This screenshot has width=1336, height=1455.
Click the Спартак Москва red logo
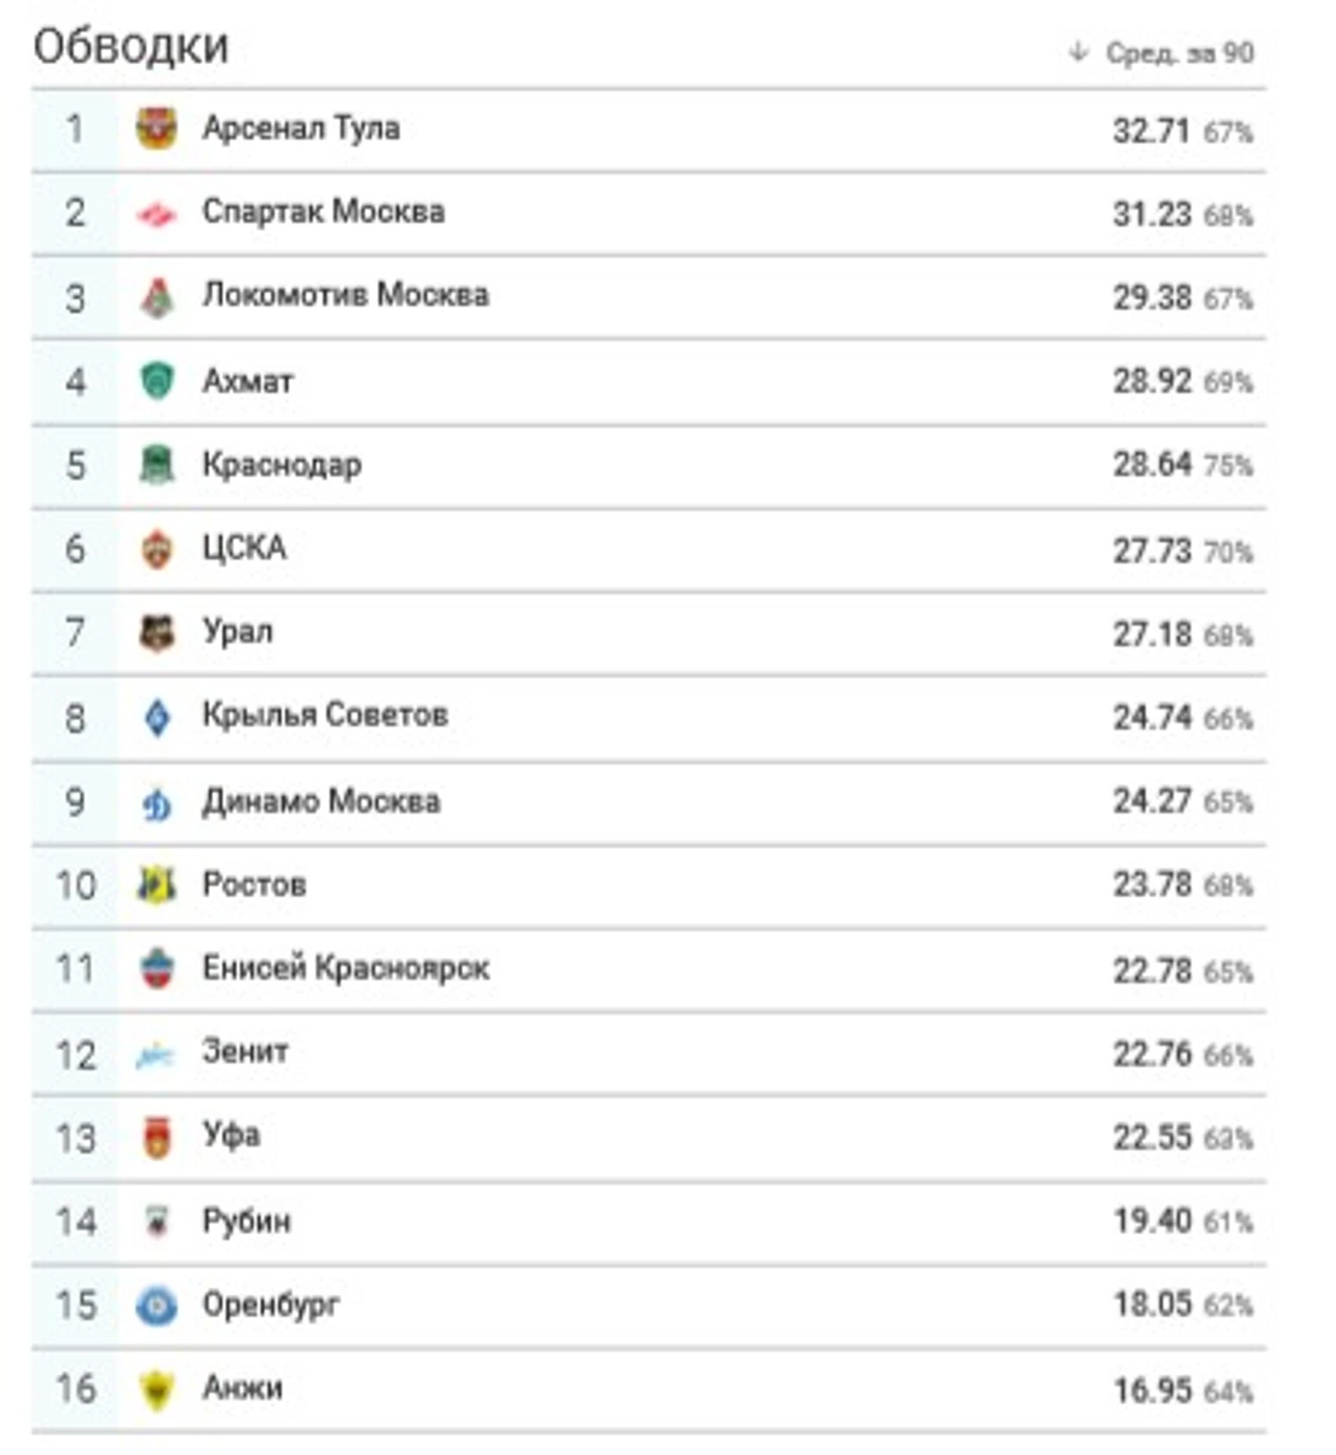point(156,215)
